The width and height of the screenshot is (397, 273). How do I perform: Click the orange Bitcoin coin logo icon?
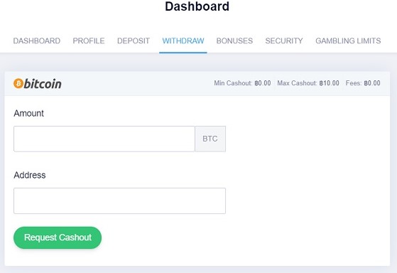[18, 83]
